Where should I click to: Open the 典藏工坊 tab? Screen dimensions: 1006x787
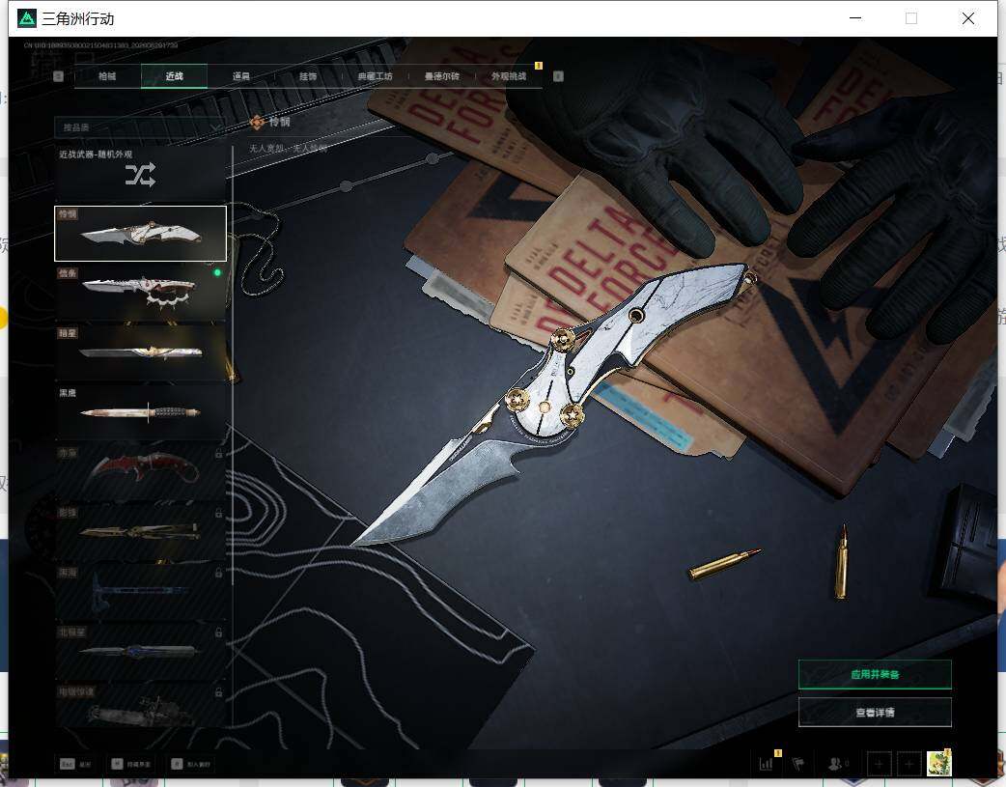375,75
